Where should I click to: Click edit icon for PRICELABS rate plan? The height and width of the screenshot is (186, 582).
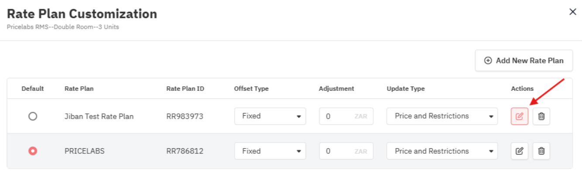[x=519, y=151]
